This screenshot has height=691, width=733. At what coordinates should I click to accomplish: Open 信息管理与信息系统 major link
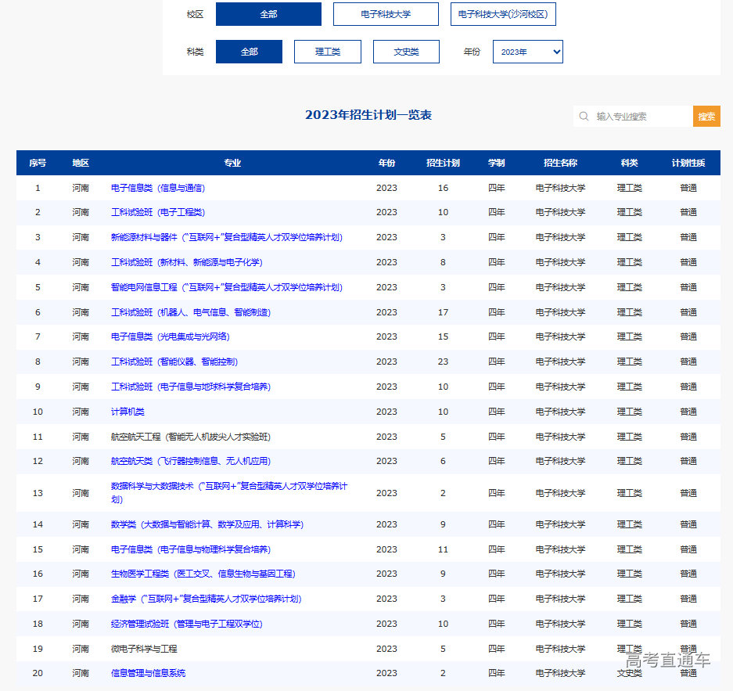click(148, 673)
